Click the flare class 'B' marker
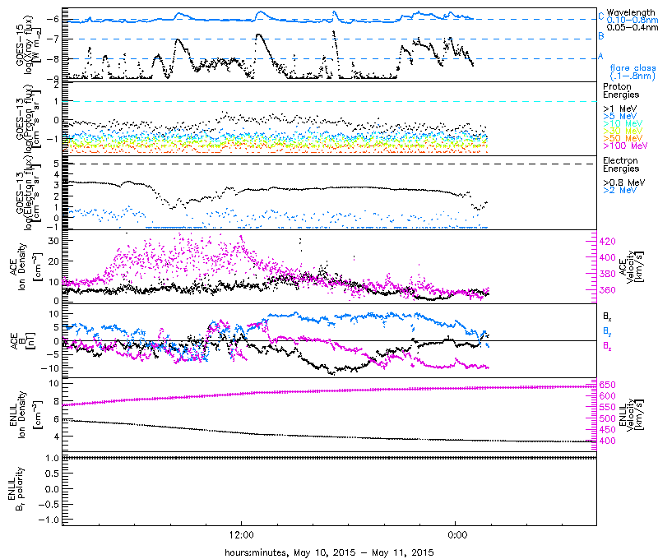658x559 pixels. point(601,36)
